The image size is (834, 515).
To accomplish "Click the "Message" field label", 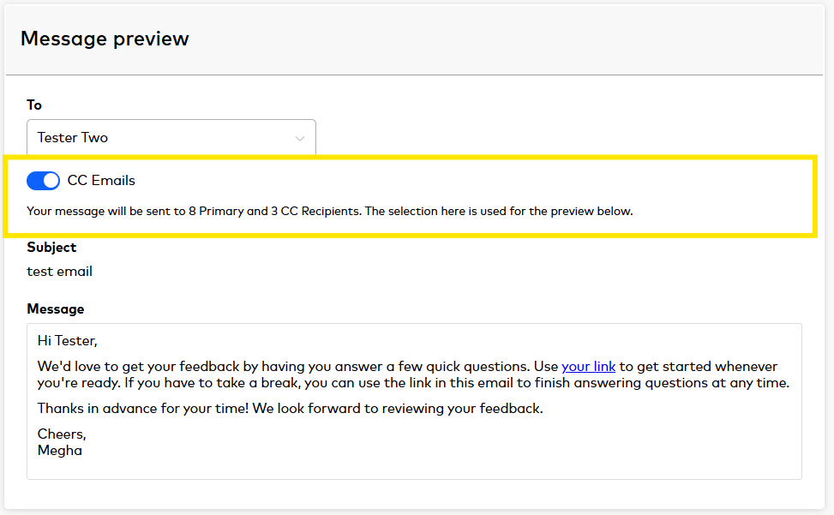I will click(56, 309).
